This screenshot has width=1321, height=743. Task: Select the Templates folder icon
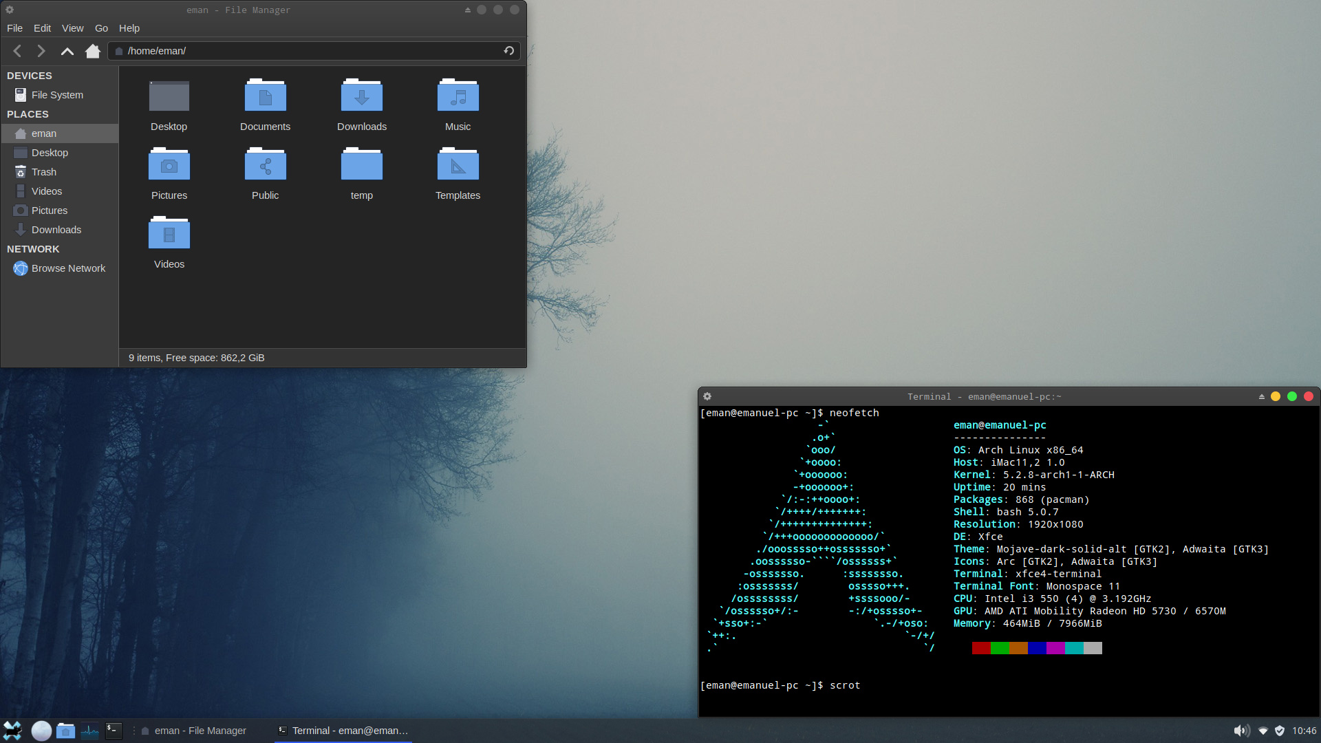click(x=458, y=165)
